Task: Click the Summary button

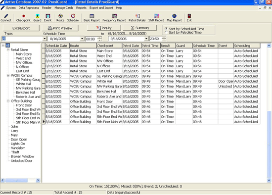Action: [140, 28]
